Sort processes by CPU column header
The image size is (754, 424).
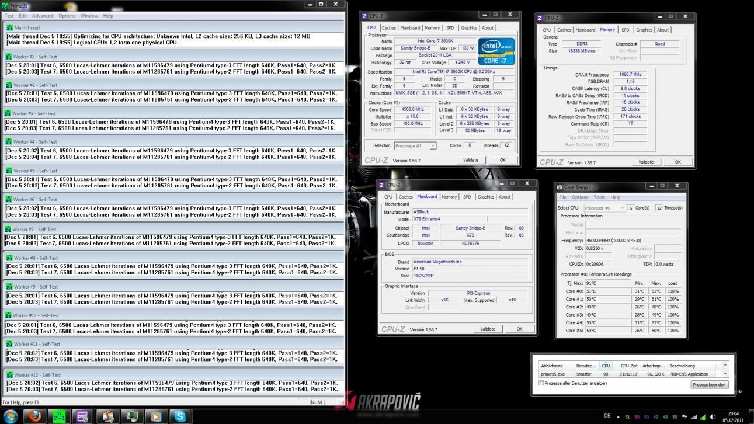(606, 366)
